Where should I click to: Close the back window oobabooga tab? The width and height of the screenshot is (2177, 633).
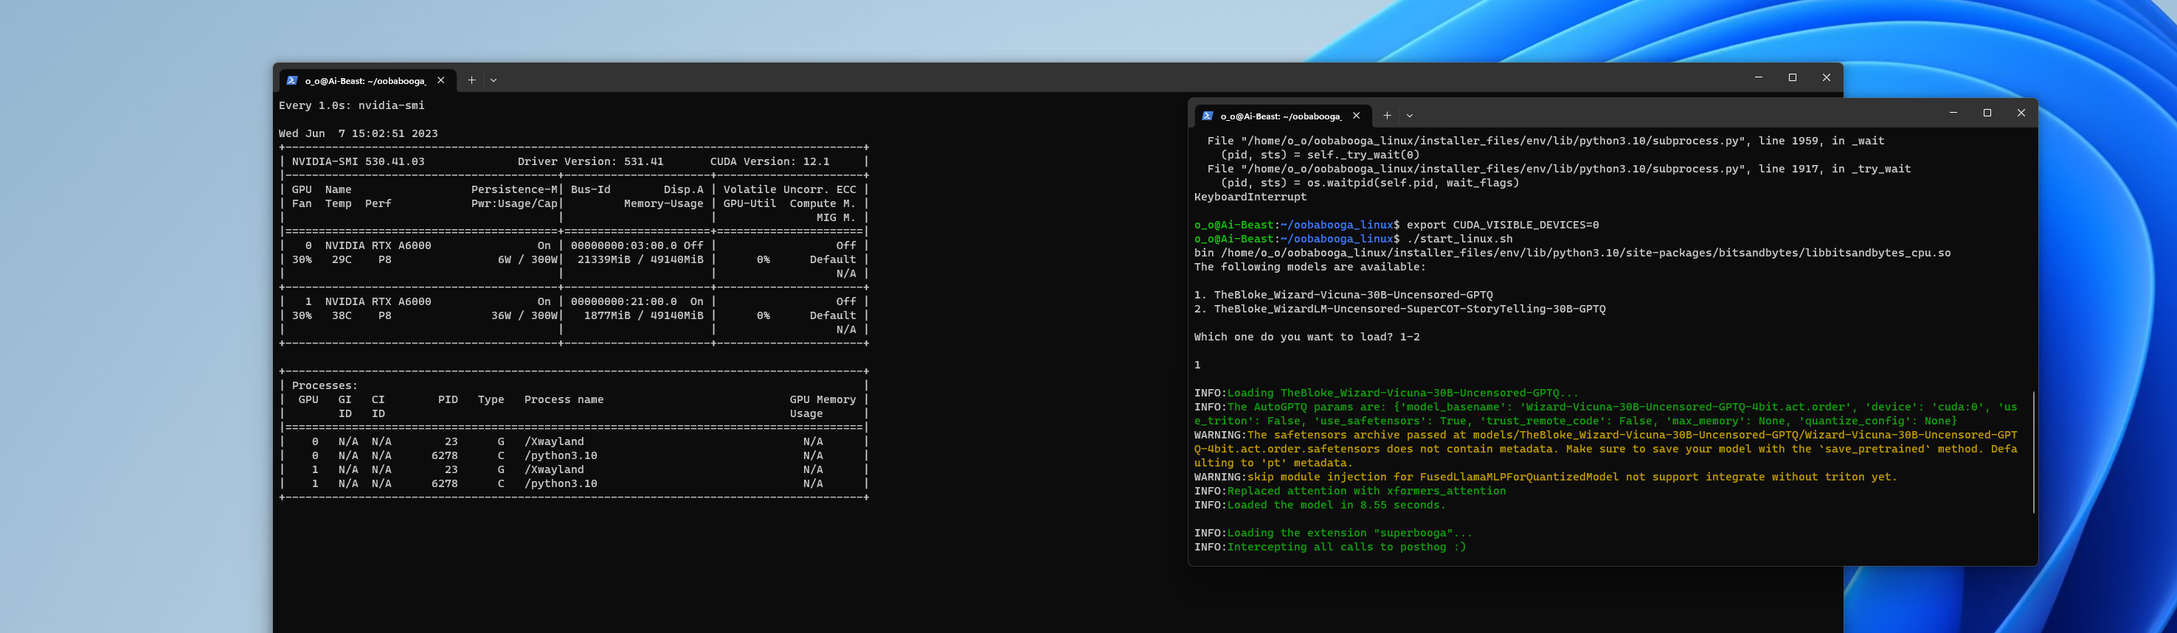click(x=440, y=81)
